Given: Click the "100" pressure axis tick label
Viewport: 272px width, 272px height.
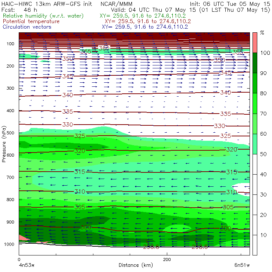Looking at the screenshot, I should pos(10,44).
